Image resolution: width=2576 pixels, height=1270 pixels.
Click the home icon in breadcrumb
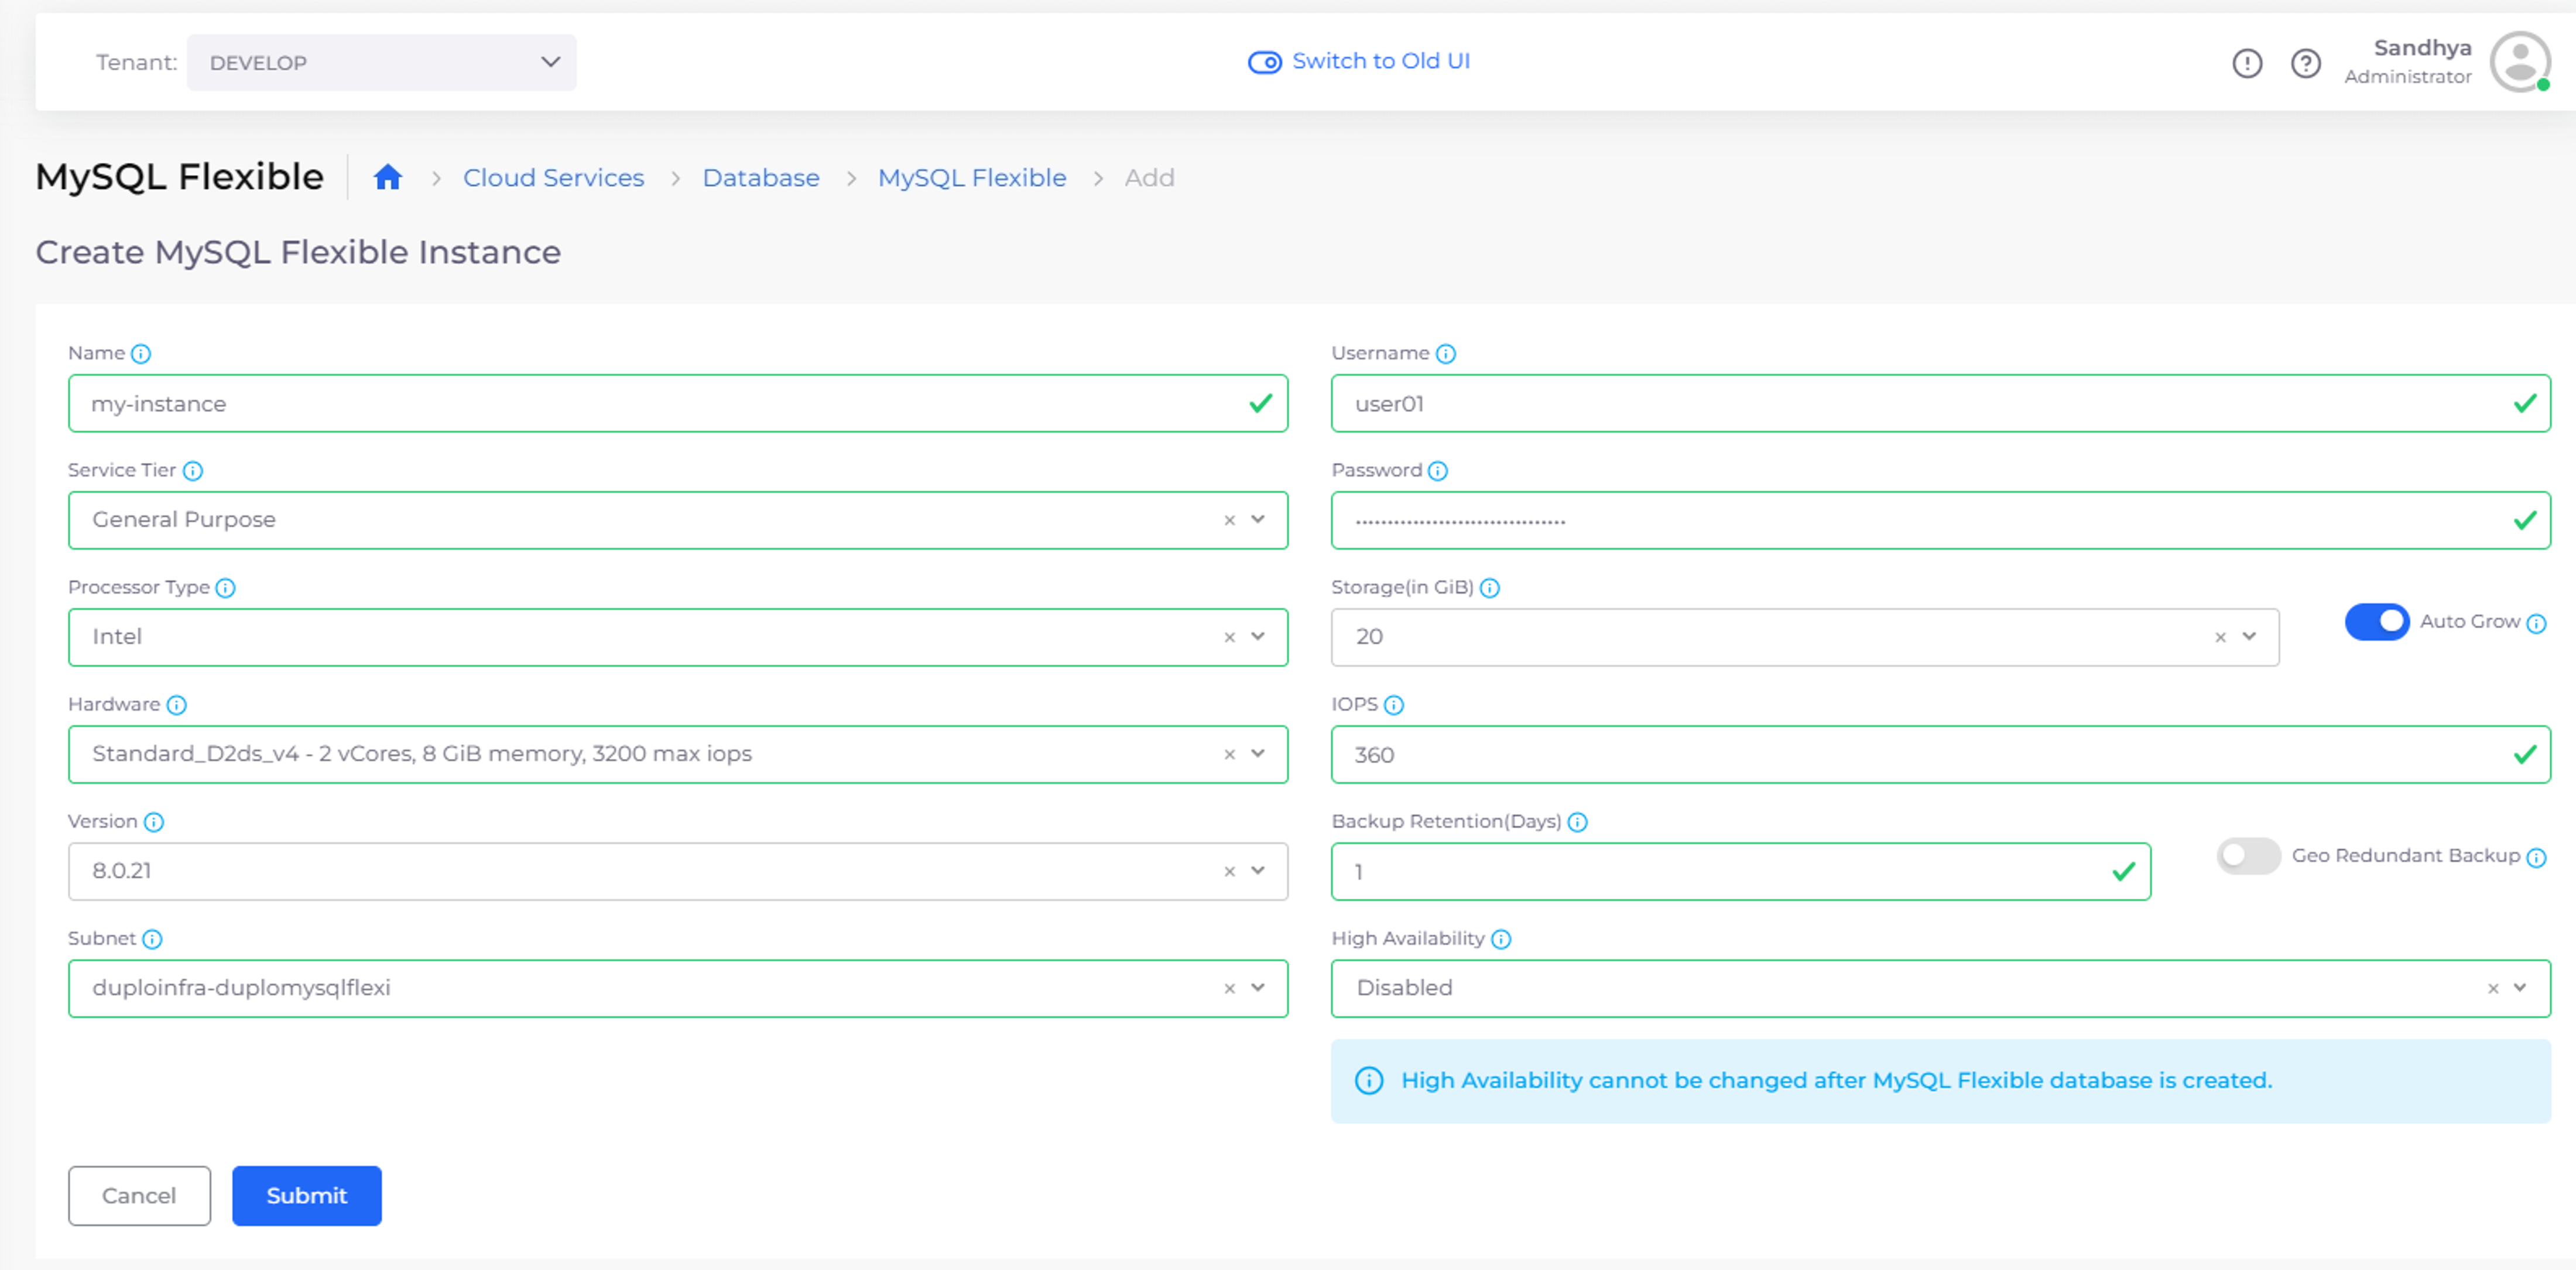click(388, 177)
